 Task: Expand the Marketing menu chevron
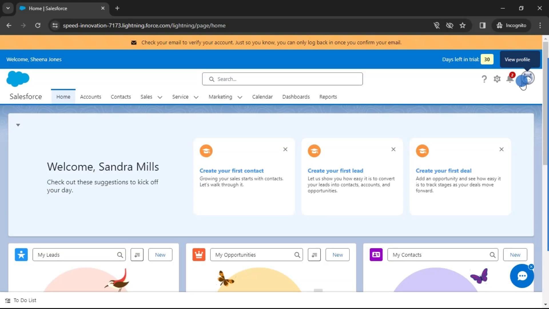click(x=240, y=97)
